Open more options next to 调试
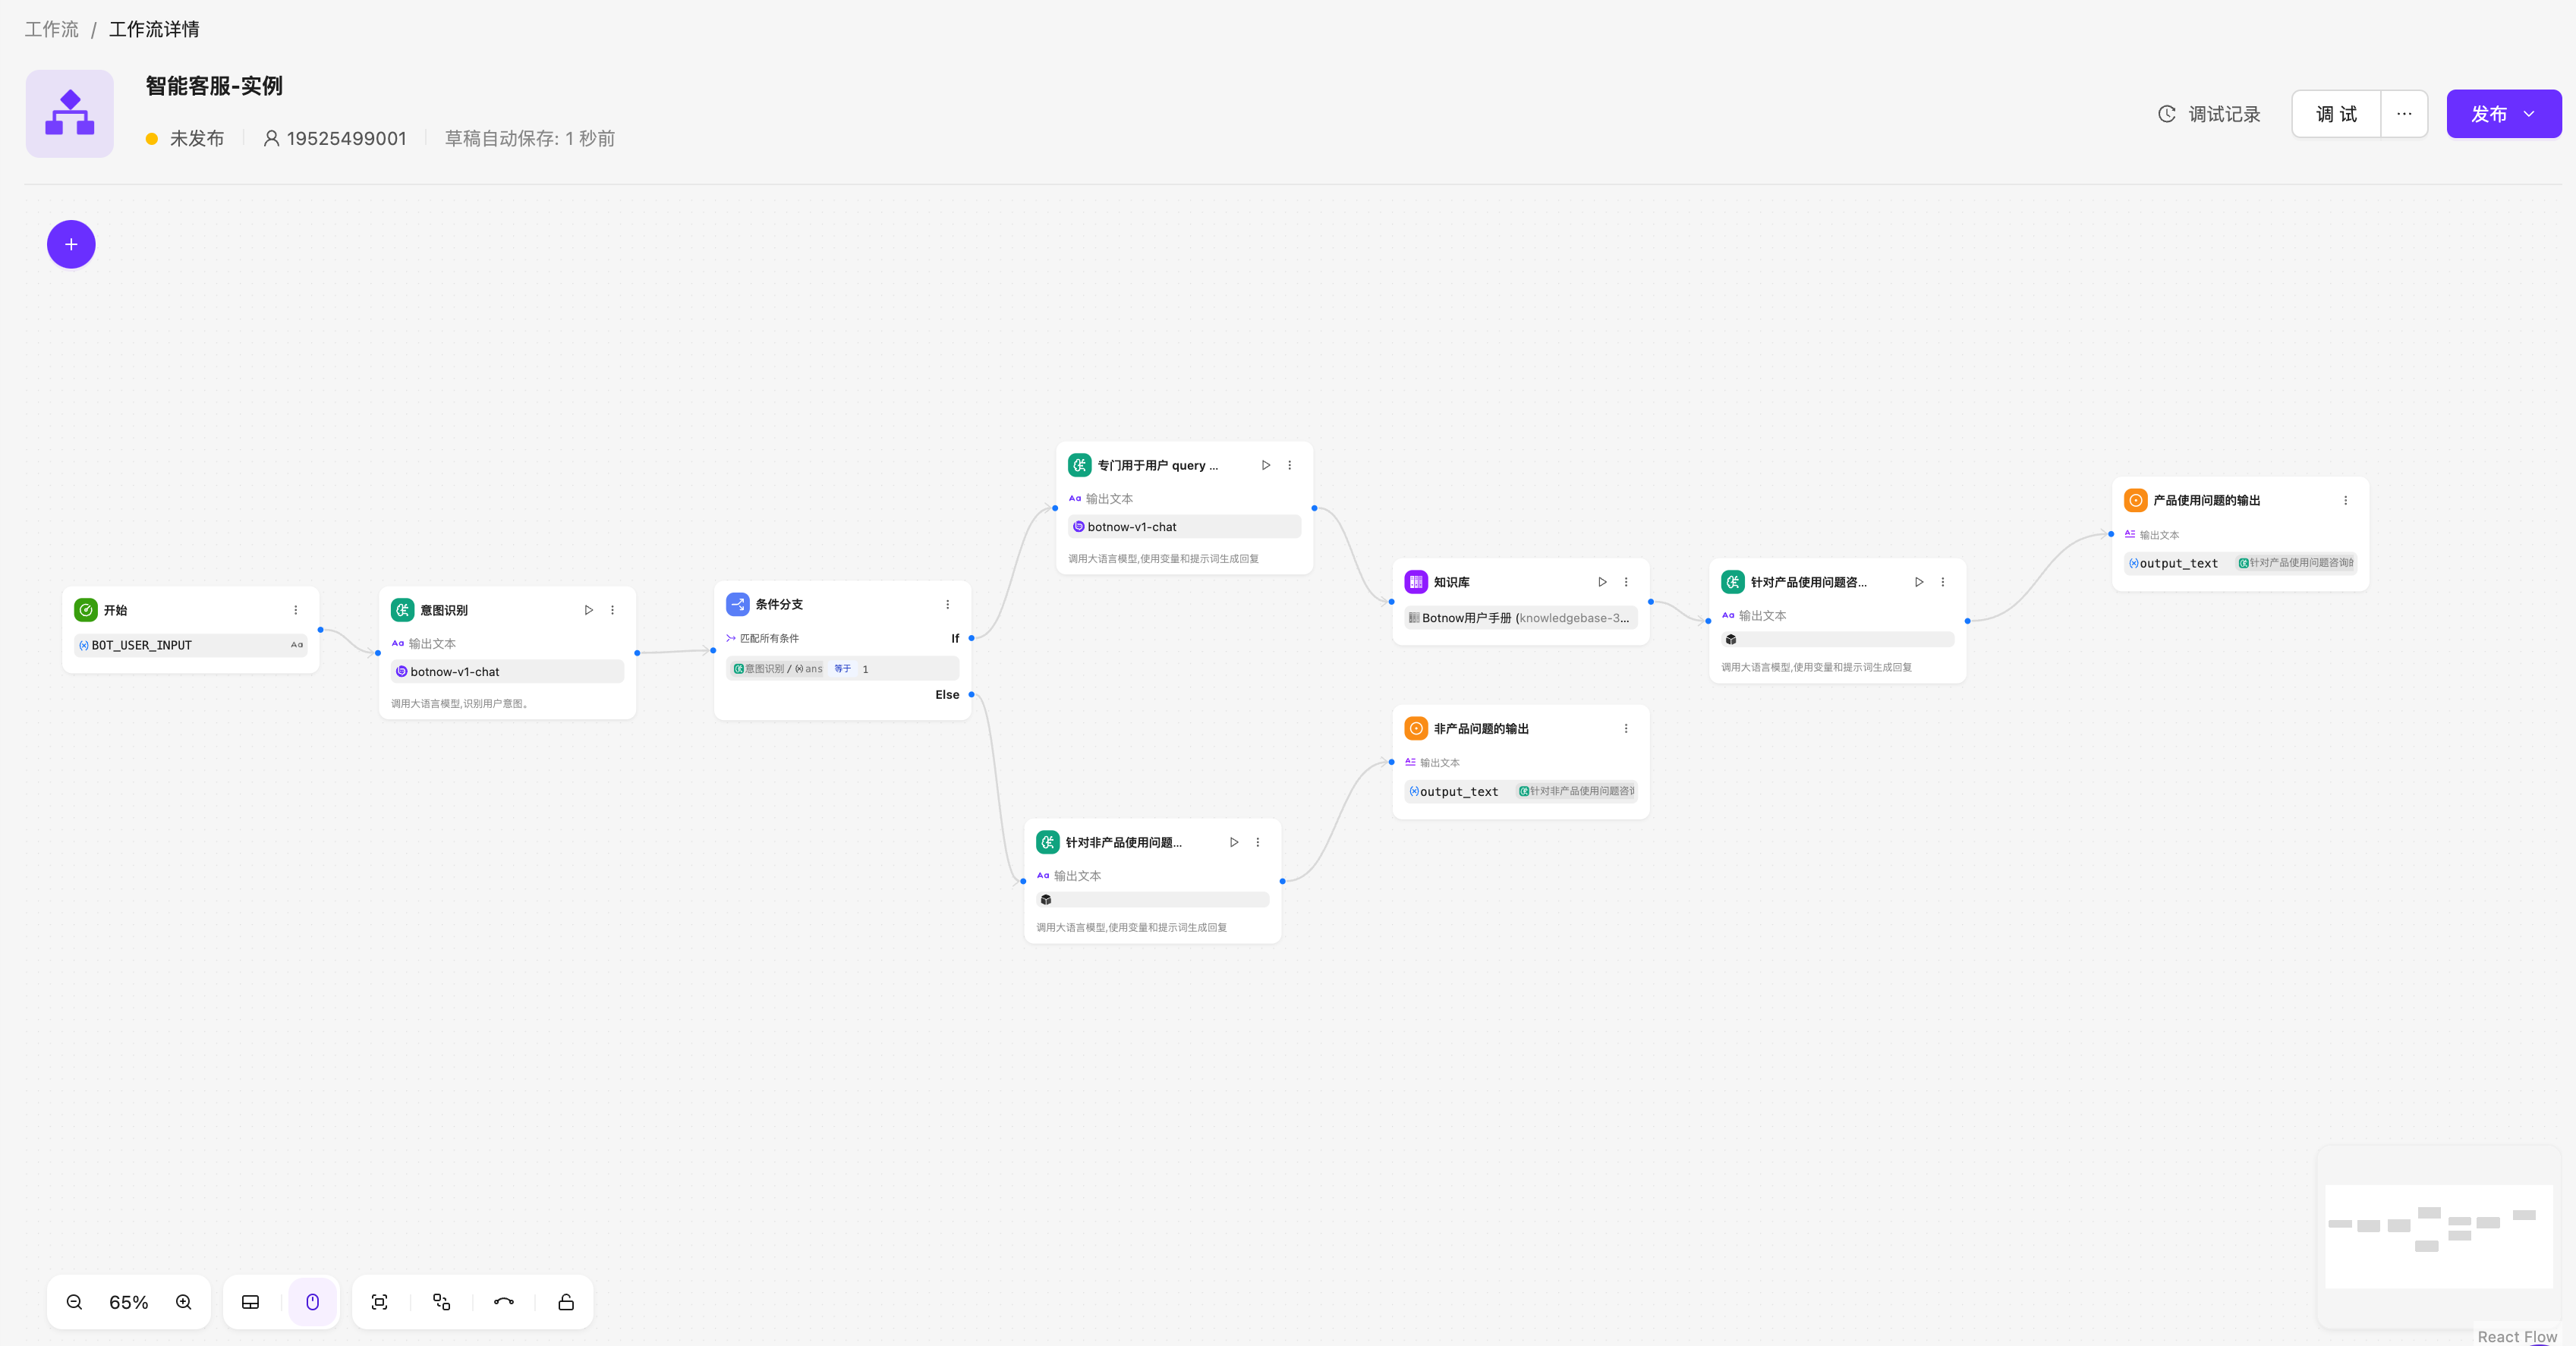The width and height of the screenshot is (2576, 1346). (x=2404, y=114)
